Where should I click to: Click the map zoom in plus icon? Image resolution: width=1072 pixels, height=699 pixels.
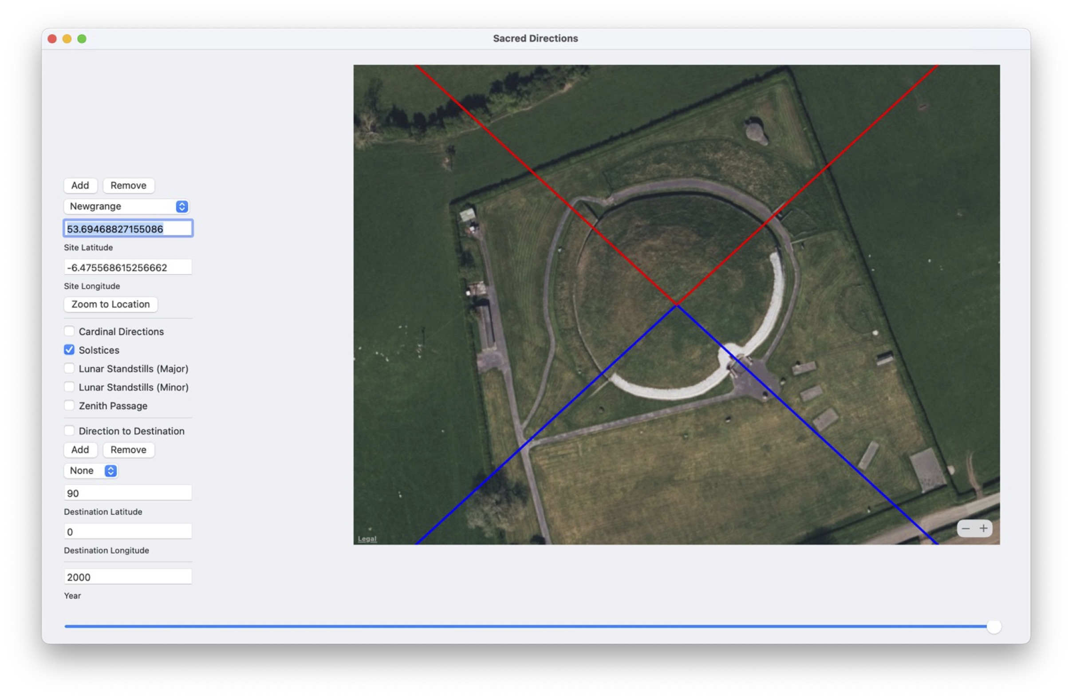983,528
